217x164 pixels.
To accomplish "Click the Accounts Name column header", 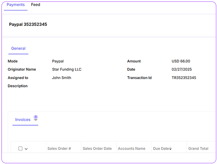I will tap(132, 149).
